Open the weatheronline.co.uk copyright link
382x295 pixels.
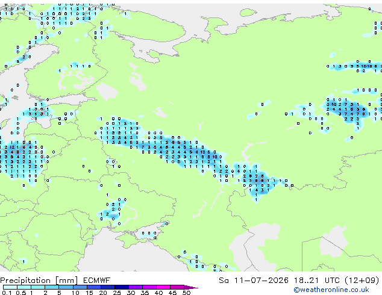tap(331, 290)
